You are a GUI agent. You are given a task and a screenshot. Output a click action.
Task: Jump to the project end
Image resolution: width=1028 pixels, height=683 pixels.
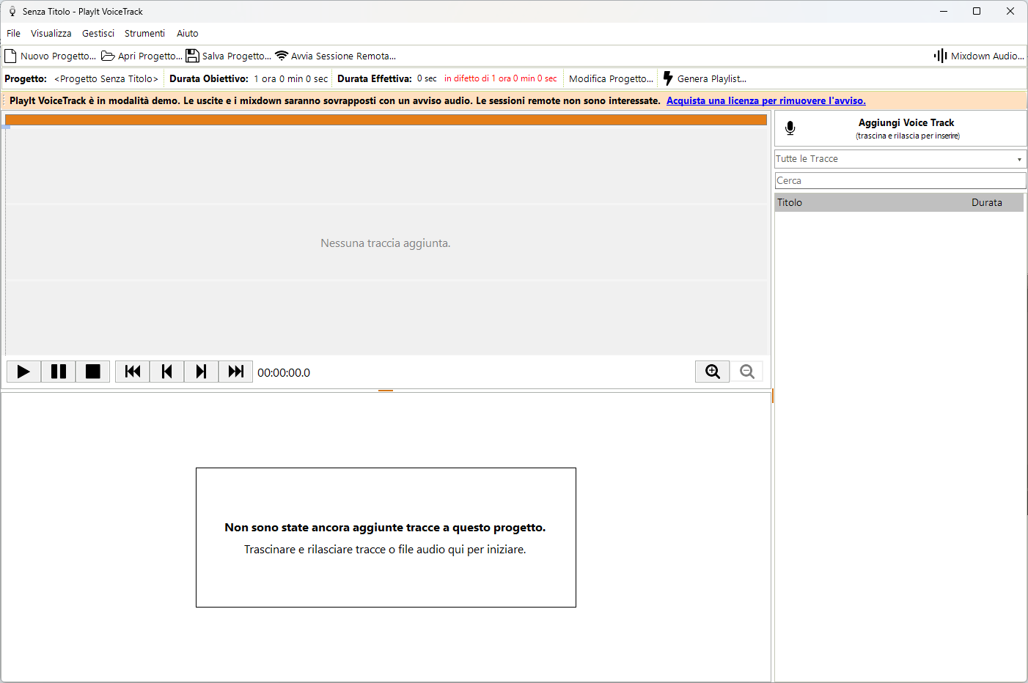coord(235,372)
